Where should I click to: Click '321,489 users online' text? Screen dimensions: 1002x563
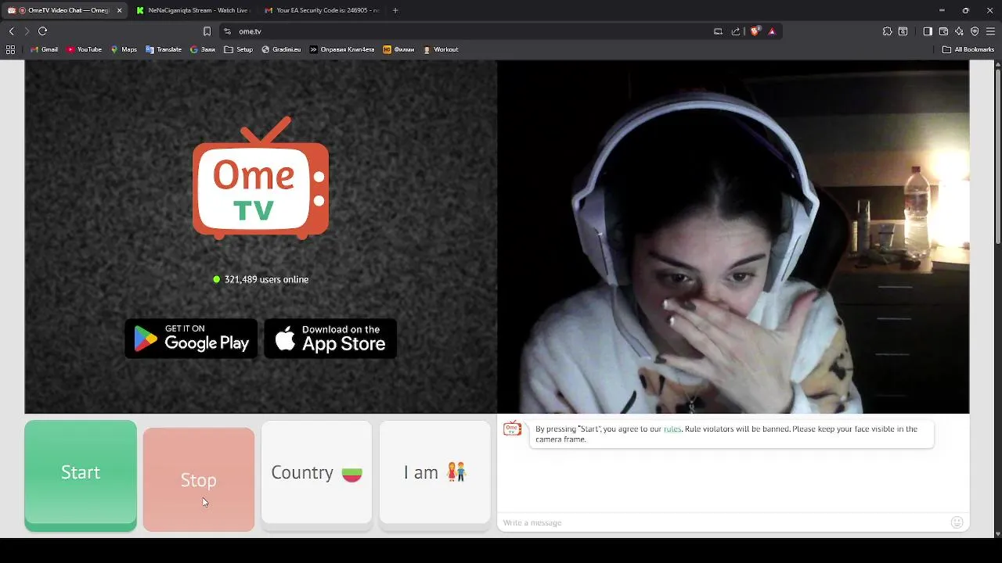266,279
